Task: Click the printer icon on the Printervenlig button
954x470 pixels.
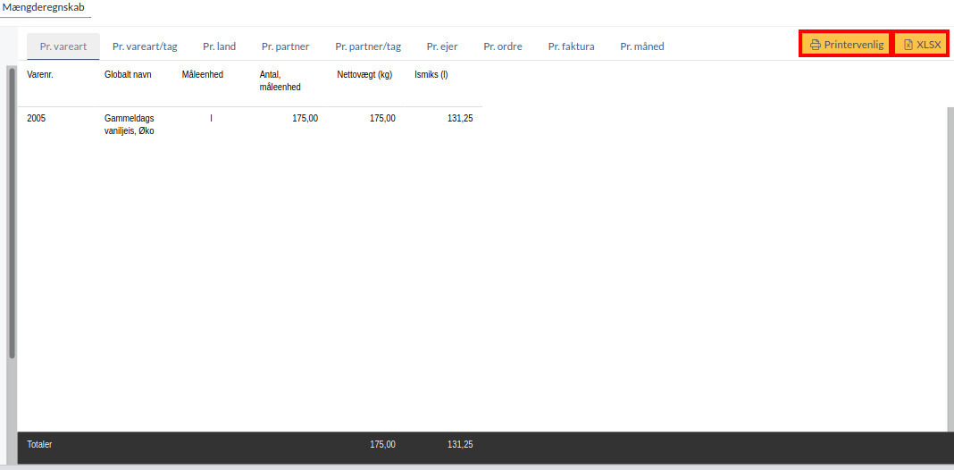Action: pyautogui.click(x=815, y=45)
